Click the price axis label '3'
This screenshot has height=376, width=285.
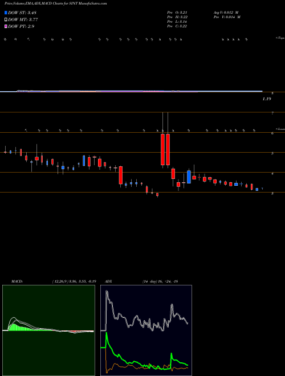pyautogui.click(x=272, y=193)
